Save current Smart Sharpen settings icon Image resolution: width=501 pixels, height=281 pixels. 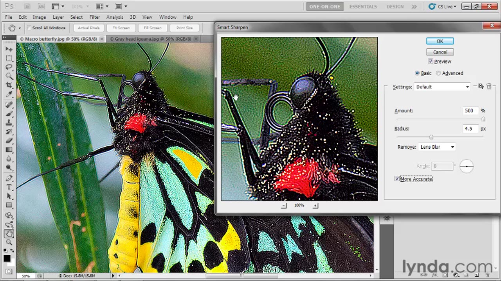tap(481, 86)
